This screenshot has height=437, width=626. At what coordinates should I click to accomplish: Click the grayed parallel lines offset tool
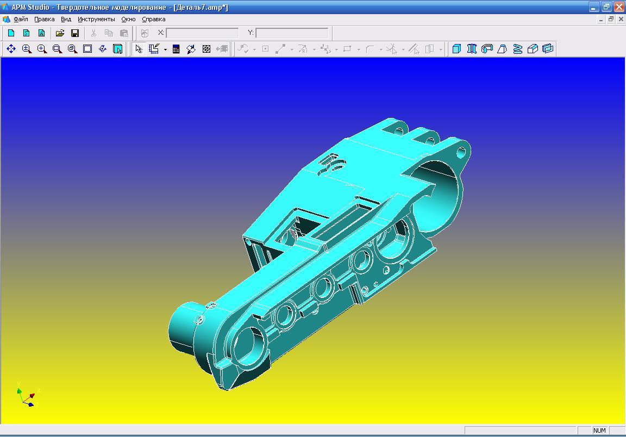point(414,49)
